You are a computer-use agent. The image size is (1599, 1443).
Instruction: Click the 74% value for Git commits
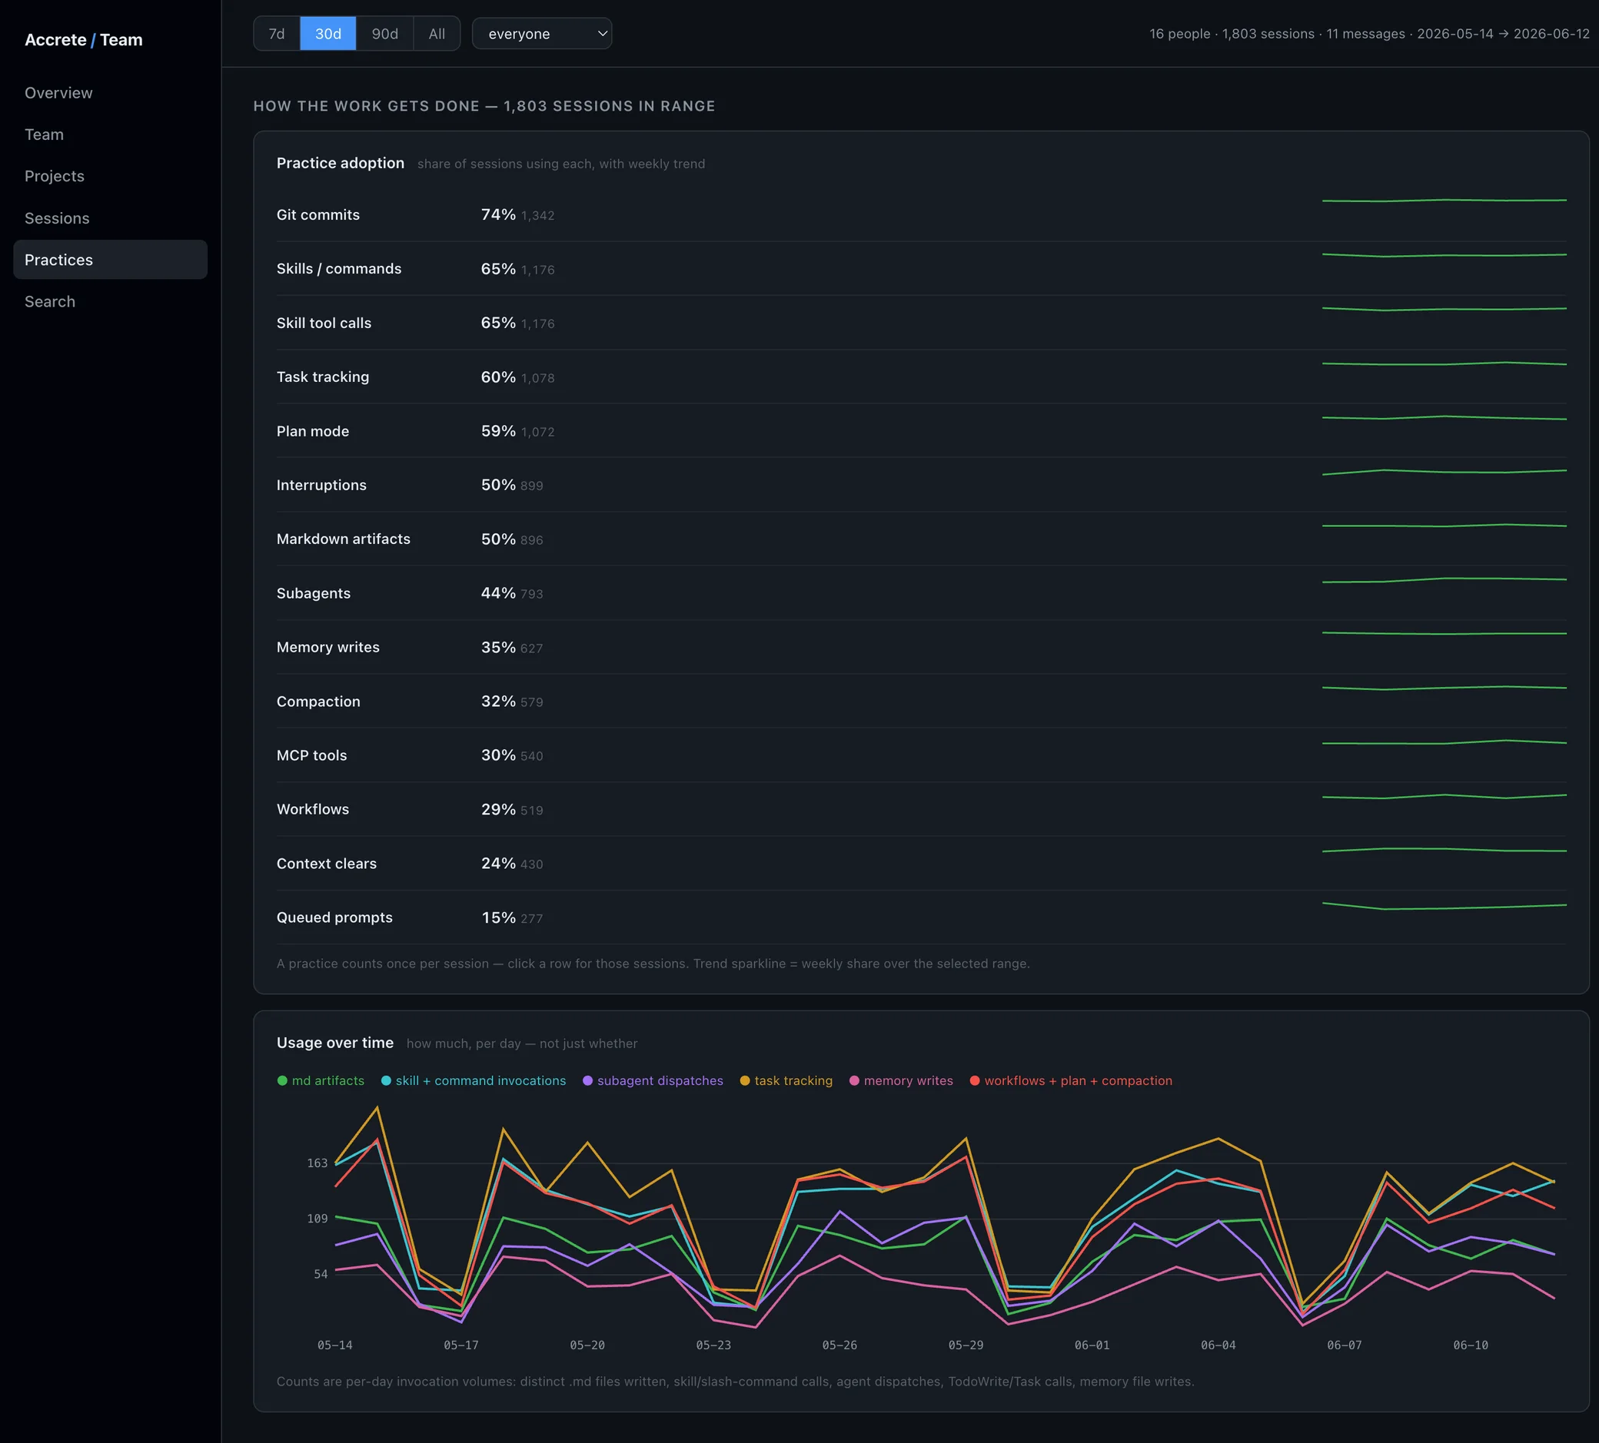(498, 215)
